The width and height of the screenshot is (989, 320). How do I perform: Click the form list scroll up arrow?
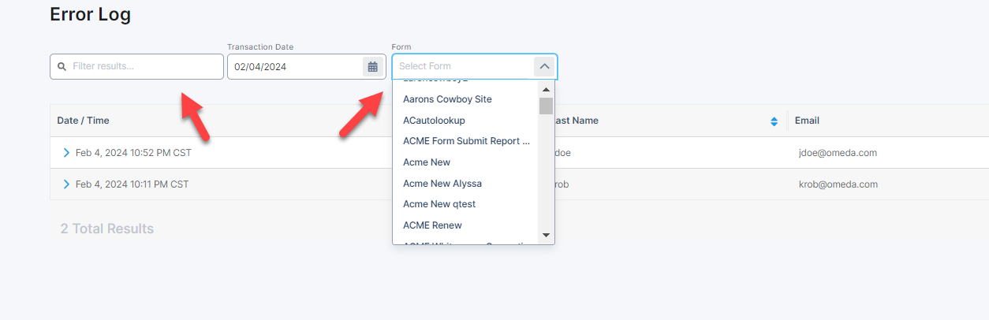546,89
